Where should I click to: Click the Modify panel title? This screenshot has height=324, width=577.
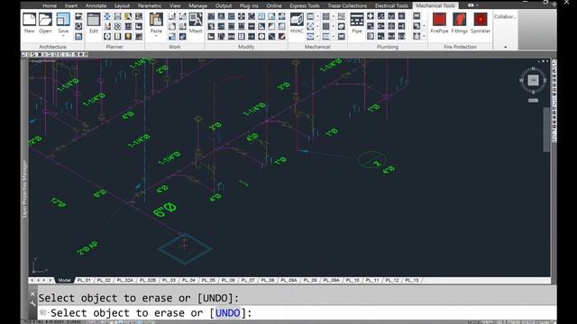tap(246, 47)
